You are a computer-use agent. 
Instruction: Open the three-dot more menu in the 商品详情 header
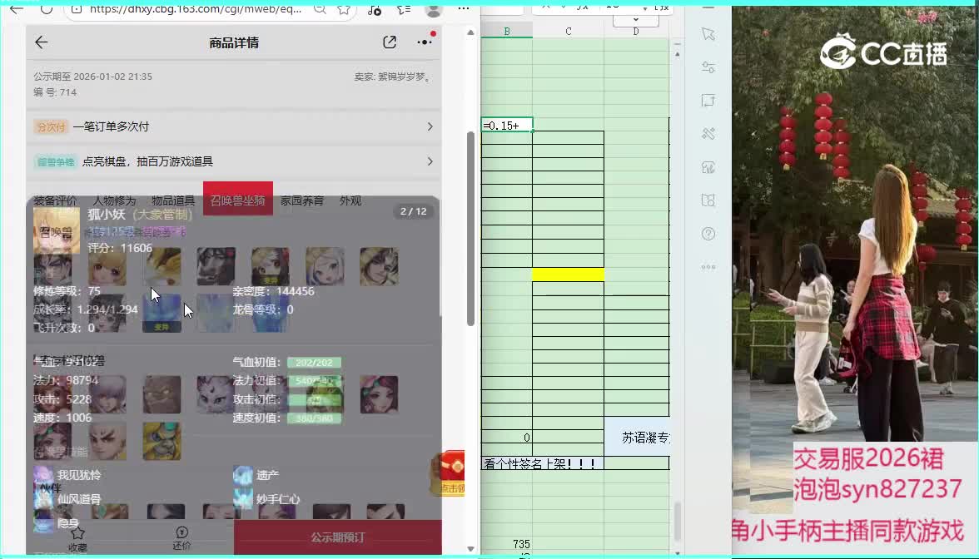(x=425, y=42)
